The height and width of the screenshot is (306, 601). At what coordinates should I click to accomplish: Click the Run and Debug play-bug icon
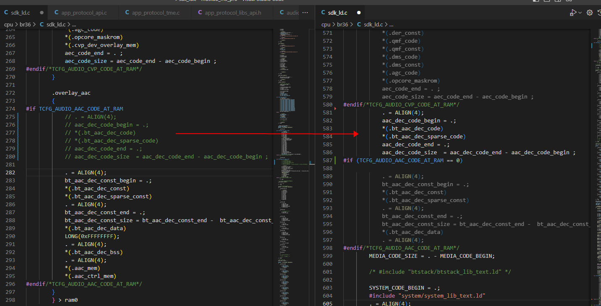pos(573,13)
